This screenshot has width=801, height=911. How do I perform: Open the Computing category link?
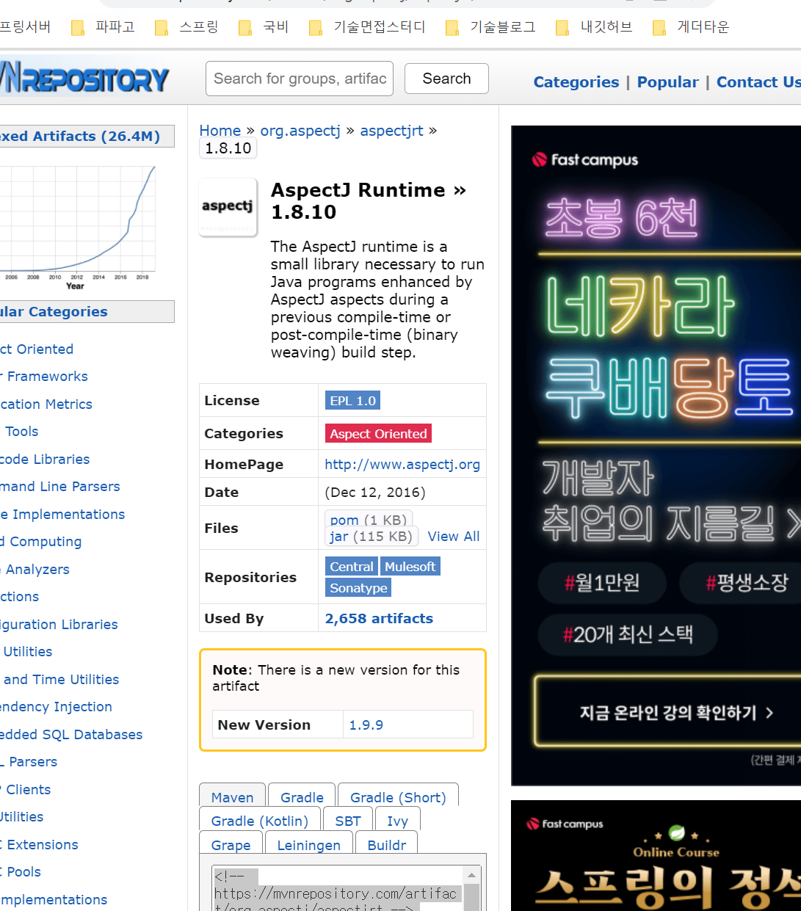pos(43,542)
